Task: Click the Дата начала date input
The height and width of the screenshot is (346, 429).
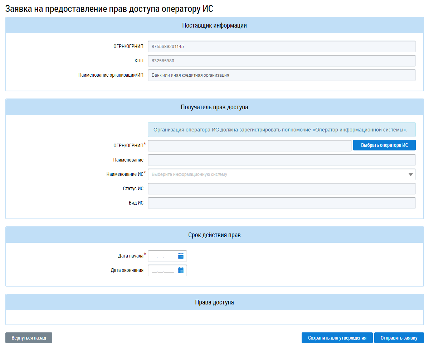Action: pos(163,256)
